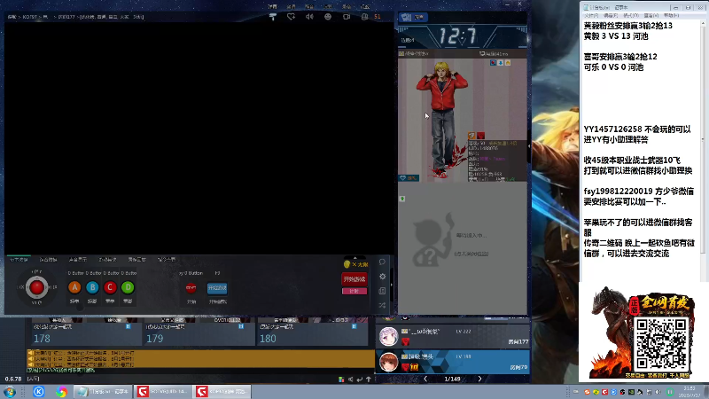Click the Notepad text line '可乐 0 VS 0 河池'
Viewport: 709px width, 399px height.
pos(613,67)
